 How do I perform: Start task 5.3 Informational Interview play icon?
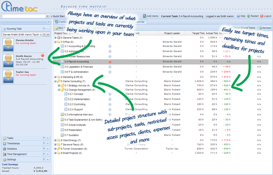point(110,115)
